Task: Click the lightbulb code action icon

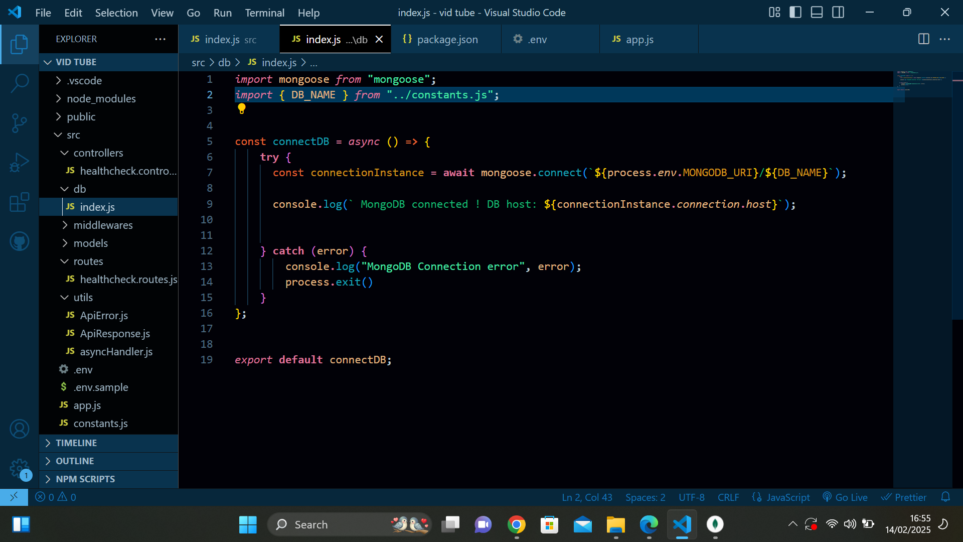Action: (x=241, y=108)
